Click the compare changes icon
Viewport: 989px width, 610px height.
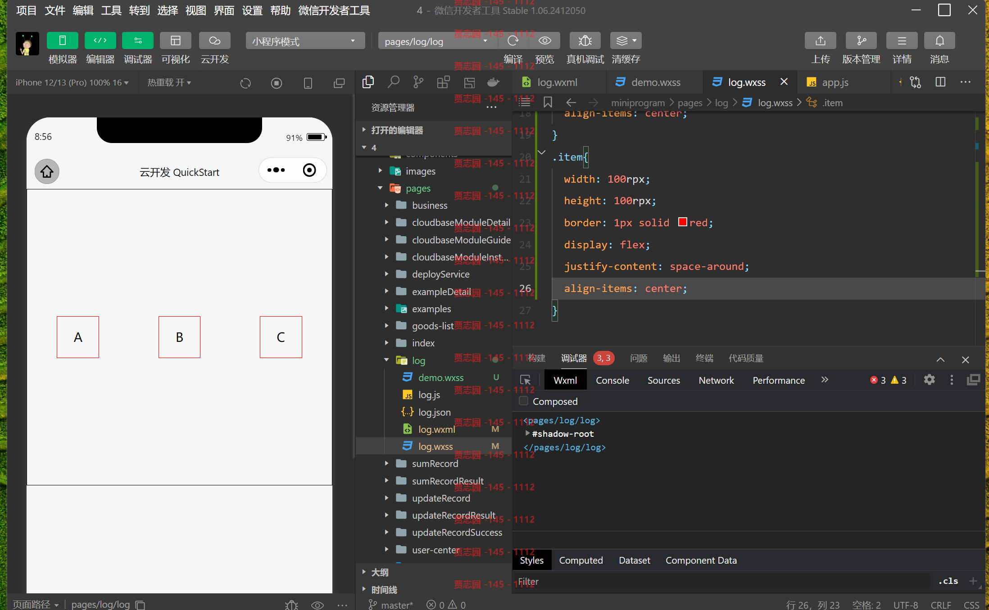pyautogui.click(x=916, y=82)
